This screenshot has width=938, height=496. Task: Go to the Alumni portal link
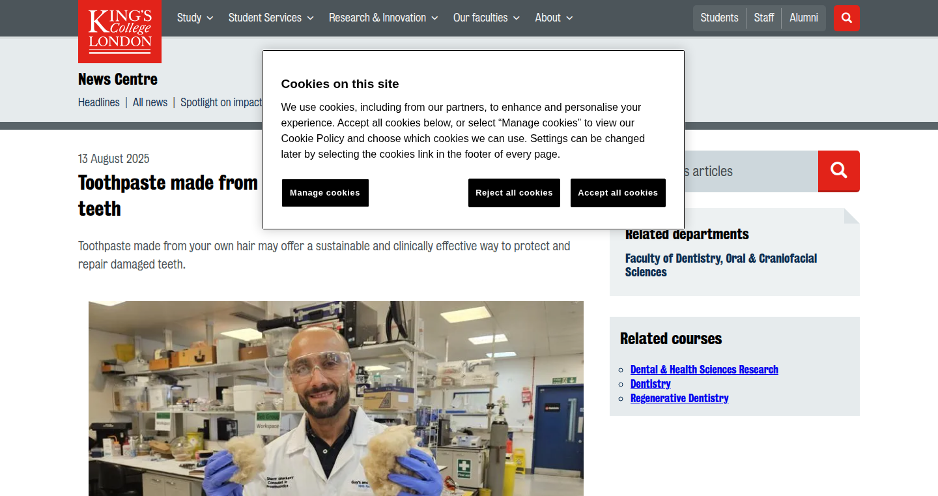click(x=804, y=18)
